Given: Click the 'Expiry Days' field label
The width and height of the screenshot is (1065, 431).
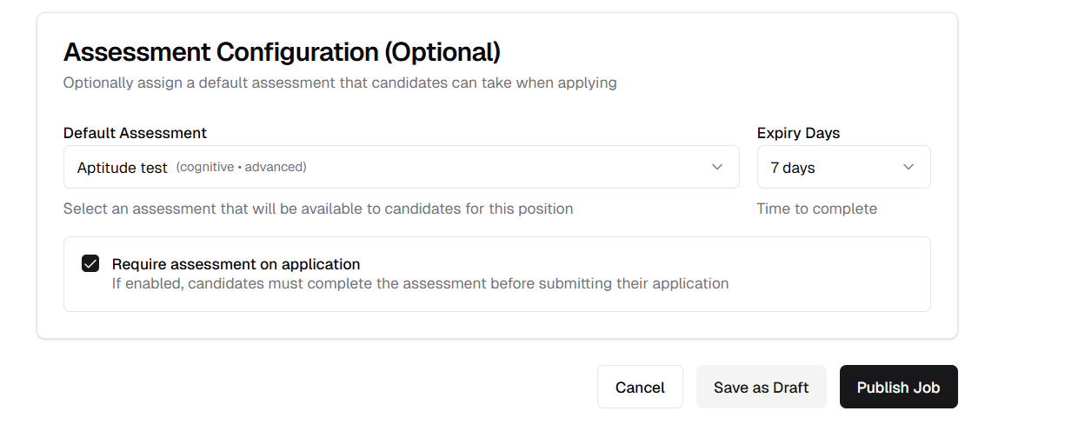Looking at the screenshot, I should pos(798,133).
